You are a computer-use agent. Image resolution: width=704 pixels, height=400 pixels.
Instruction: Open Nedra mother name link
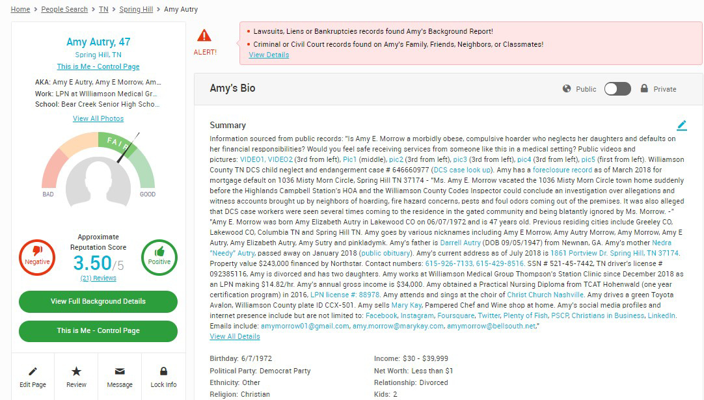point(661,243)
